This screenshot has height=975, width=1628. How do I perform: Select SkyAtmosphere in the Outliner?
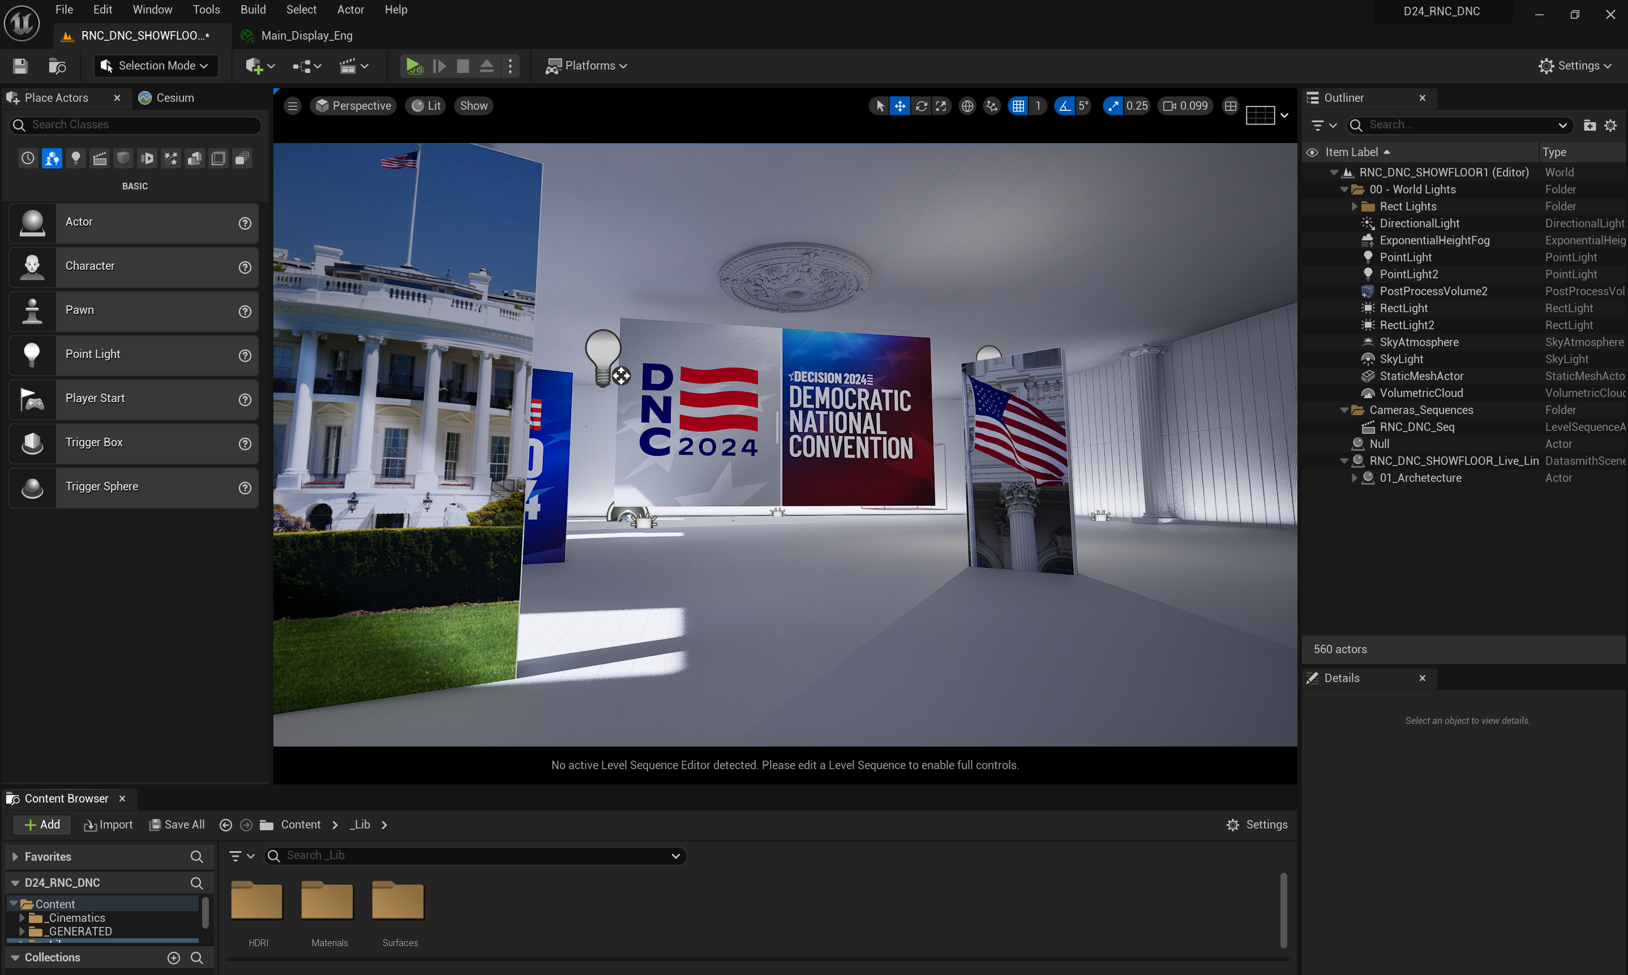coord(1418,342)
